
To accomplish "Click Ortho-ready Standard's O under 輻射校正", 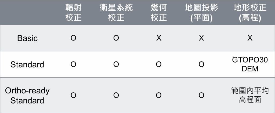I will click(73, 95).
